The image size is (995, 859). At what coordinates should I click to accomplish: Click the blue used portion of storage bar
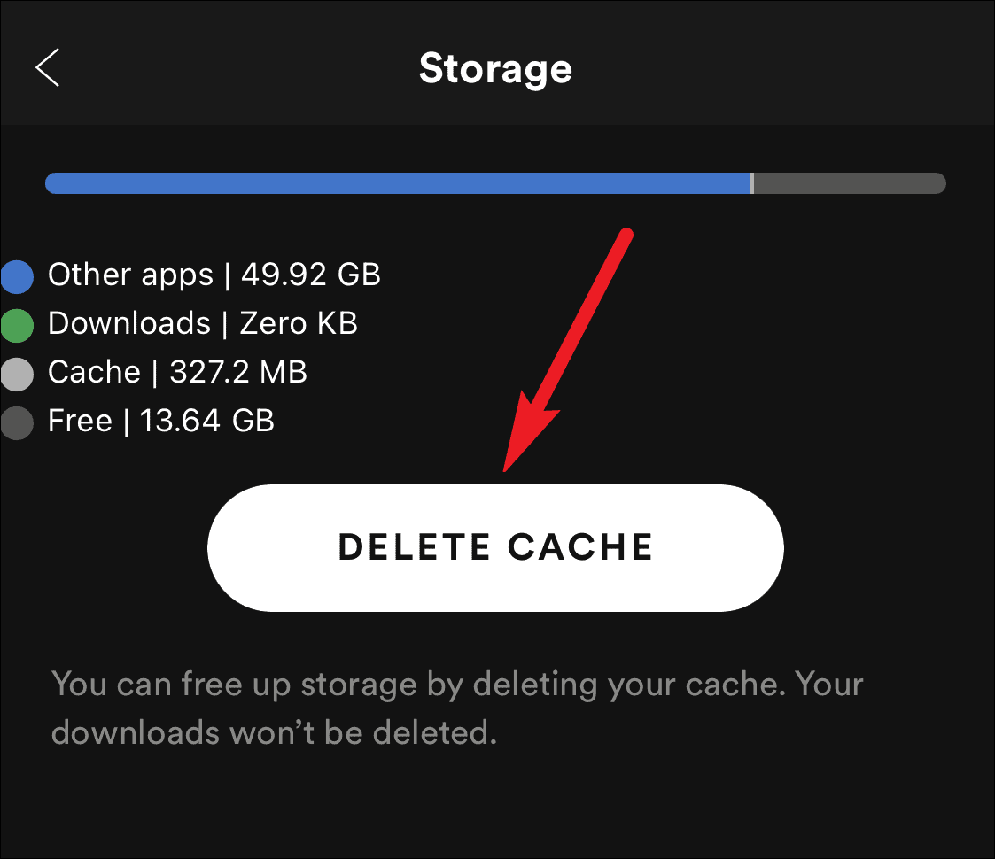pos(397,183)
